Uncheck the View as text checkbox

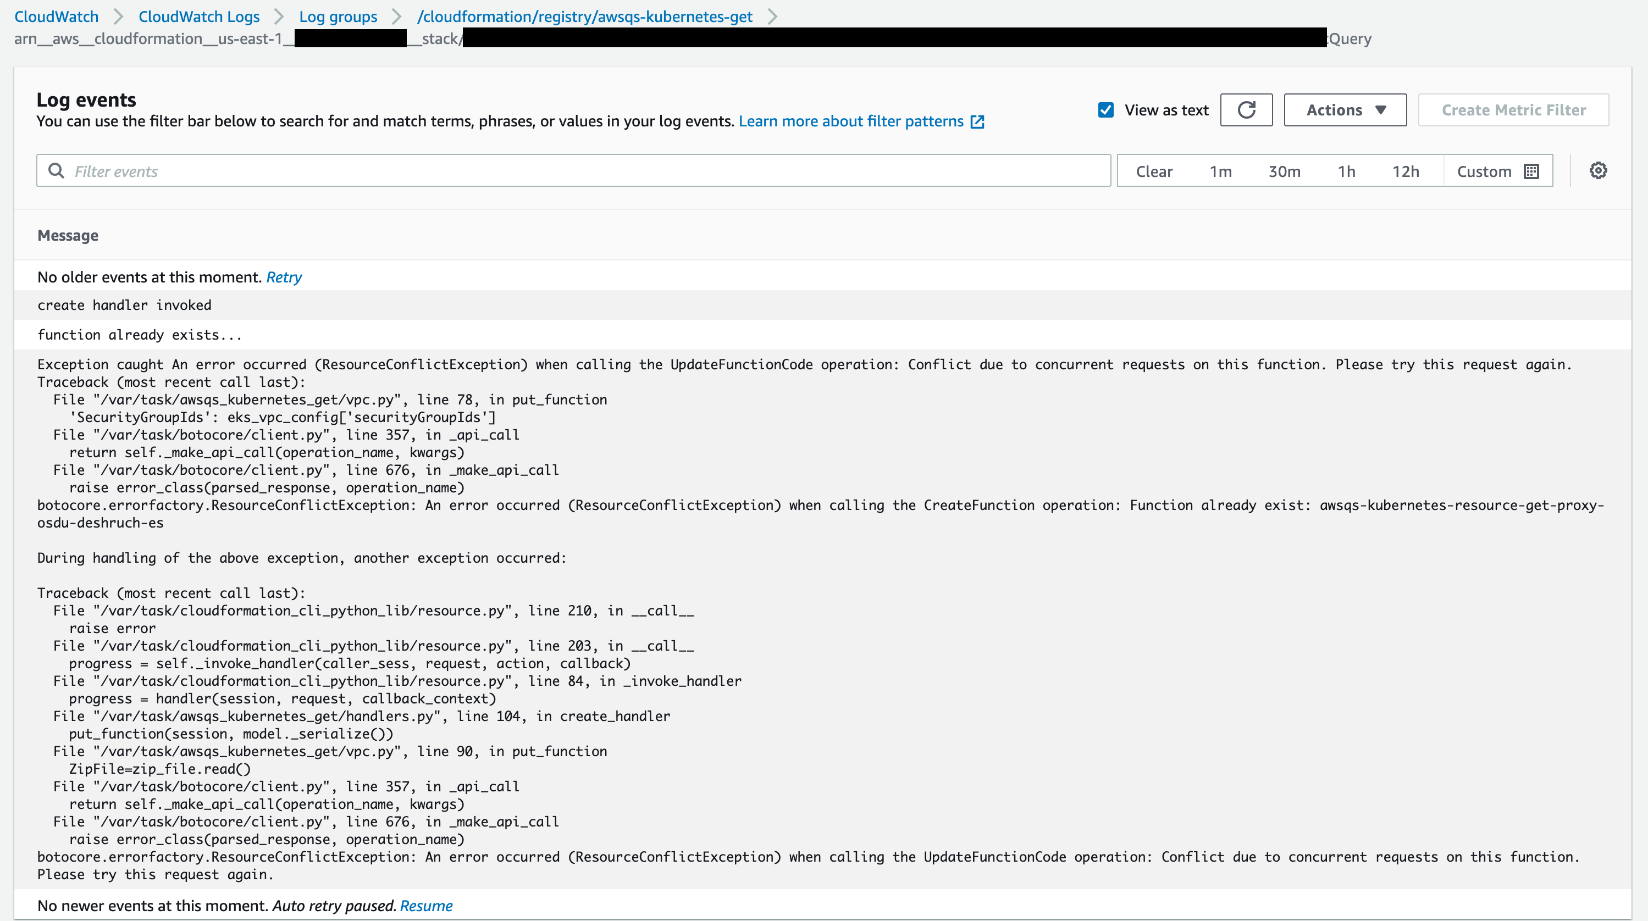tap(1105, 110)
